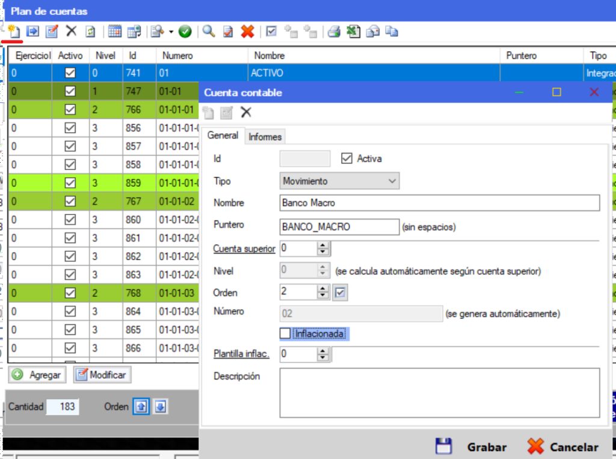The image size is (616, 459).
Task: Click the Nombre field containing Banco Macro
Action: [440, 203]
